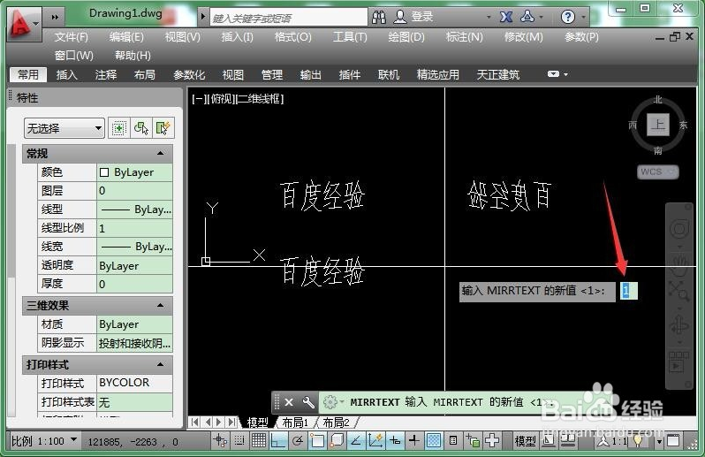Open the Autodesk 360 triangle icon
The height and width of the screenshot is (457, 705).
pyautogui.click(x=527, y=17)
